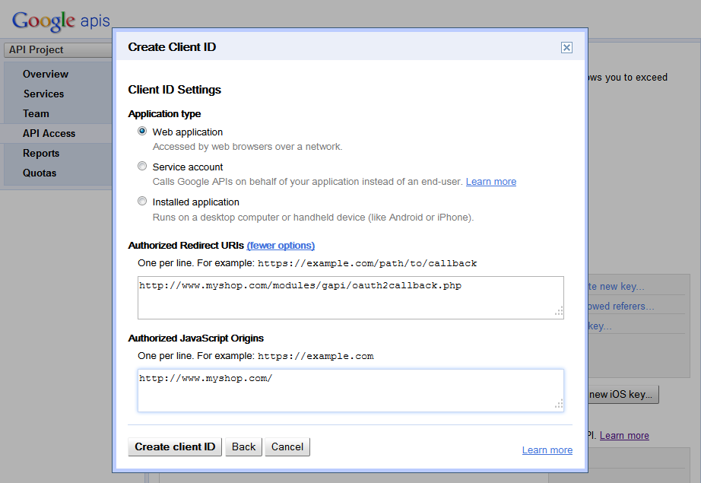Close the Create Client ID dialog
Viewport: 701px width, 483px height.
click(x=566, y=47)
